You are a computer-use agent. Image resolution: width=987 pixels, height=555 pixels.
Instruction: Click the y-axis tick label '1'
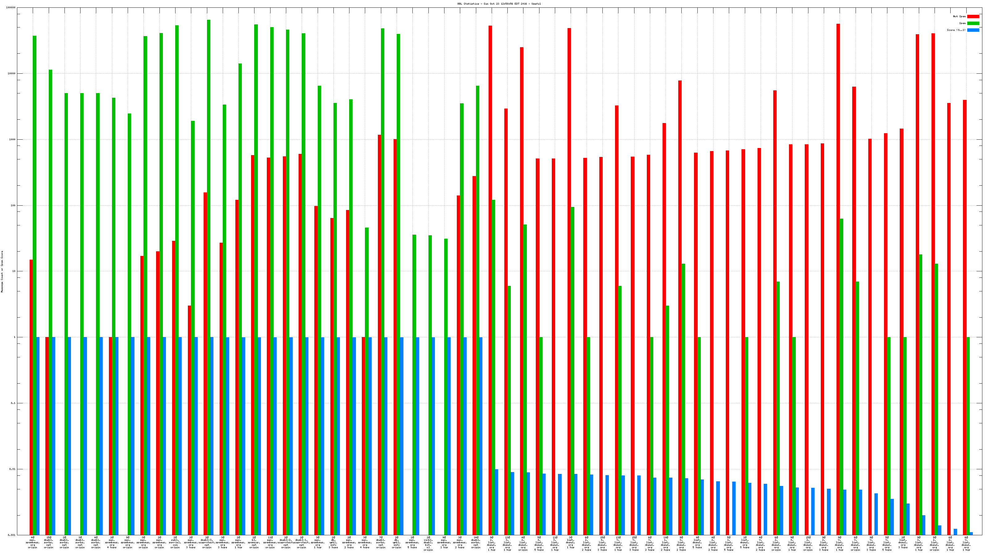[x=15, y=337]
